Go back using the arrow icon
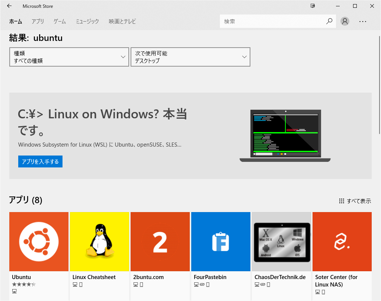The width and height of the screenshot is (381, 301). [9, 6]
